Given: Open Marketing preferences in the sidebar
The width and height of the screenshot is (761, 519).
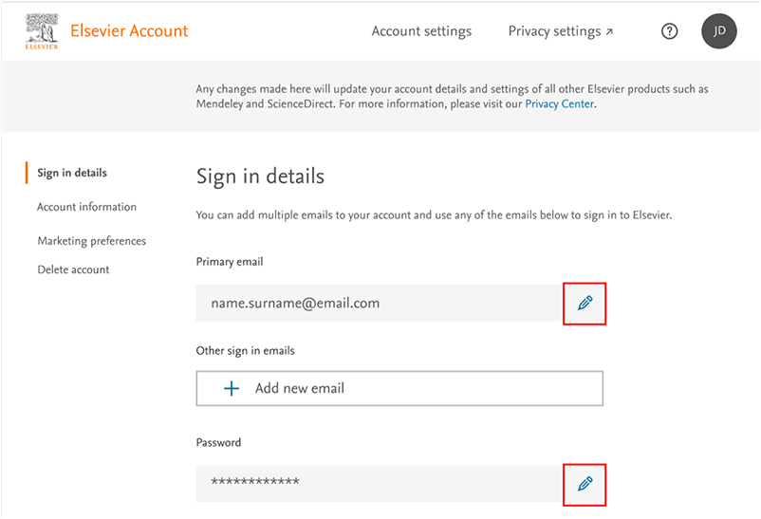Looking at the screenshot, I should click(x=91, y=241).
